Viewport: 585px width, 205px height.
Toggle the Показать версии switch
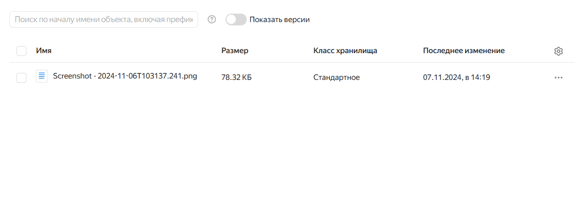click(x=236, y=20)
